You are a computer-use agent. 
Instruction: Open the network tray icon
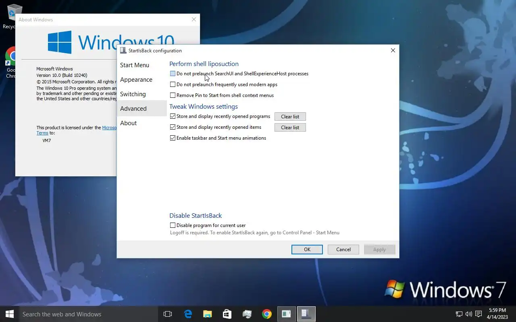459,314
